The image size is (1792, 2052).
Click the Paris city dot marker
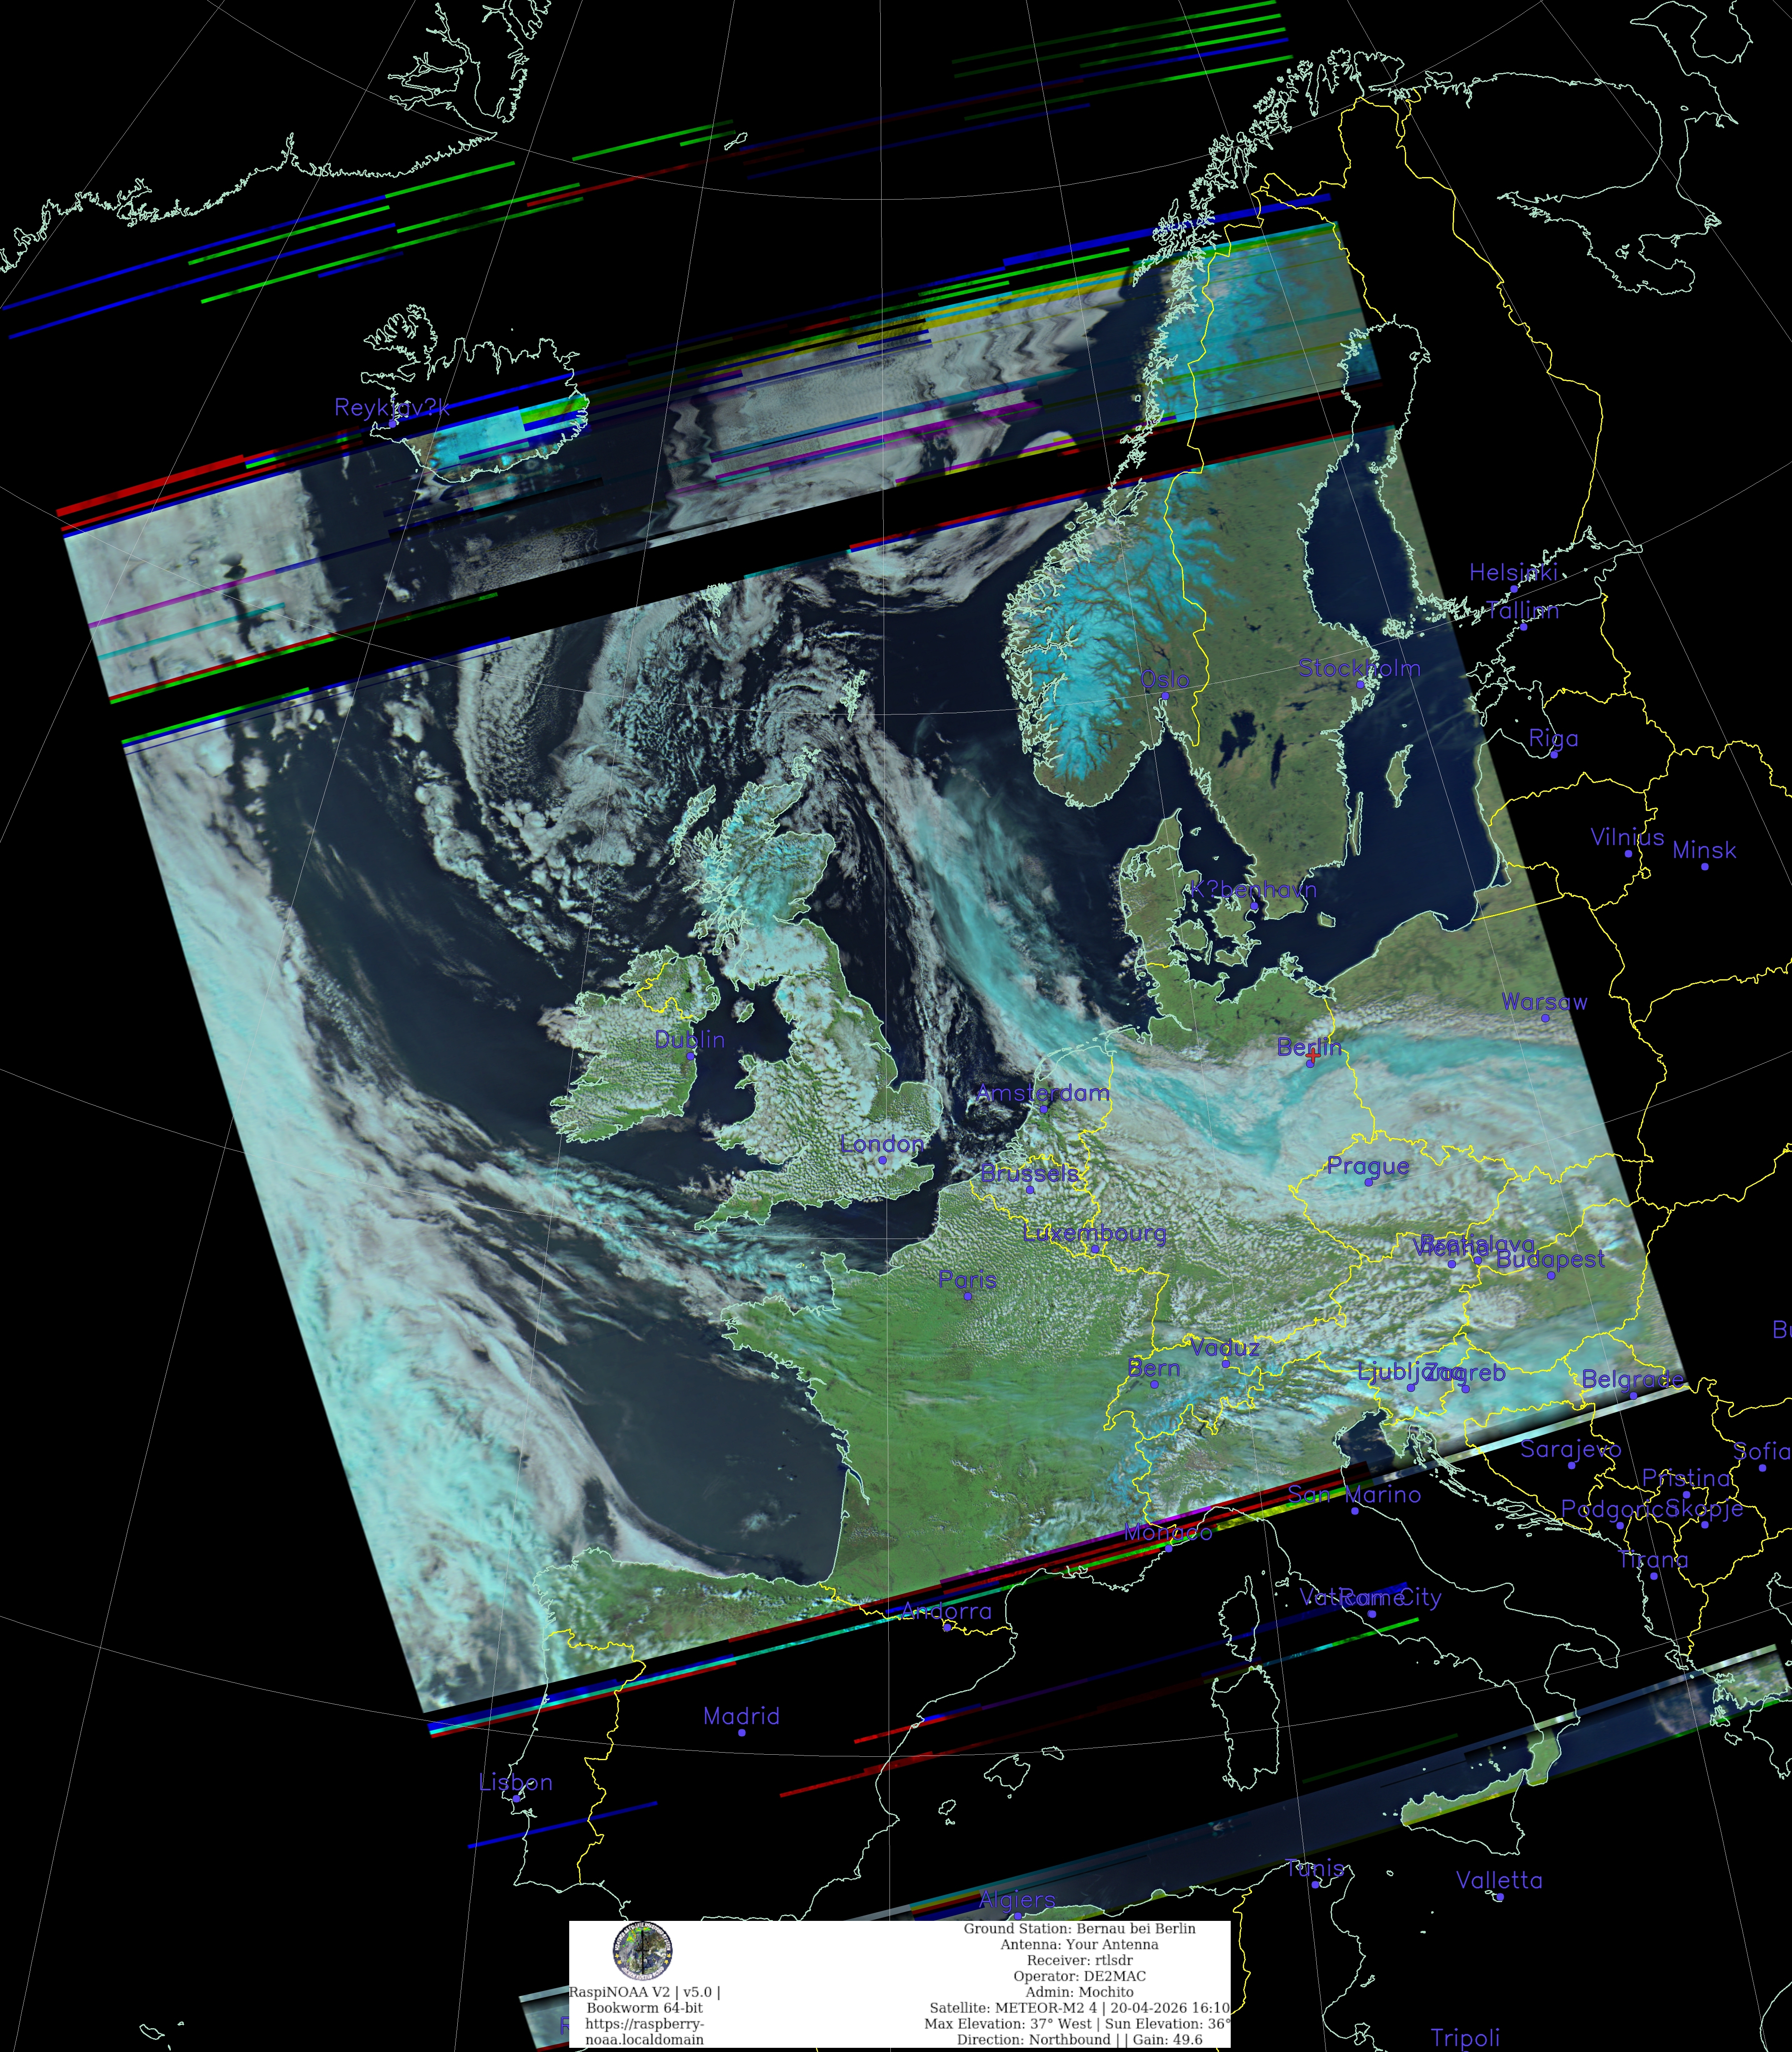click(x=967, y=1296)
